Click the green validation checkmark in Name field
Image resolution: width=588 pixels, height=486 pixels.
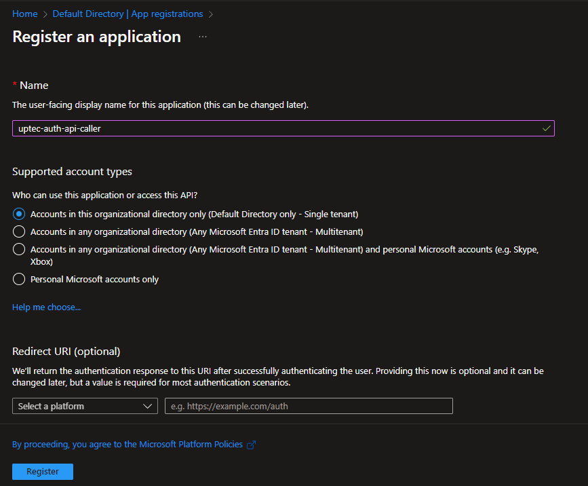(547, 128)
